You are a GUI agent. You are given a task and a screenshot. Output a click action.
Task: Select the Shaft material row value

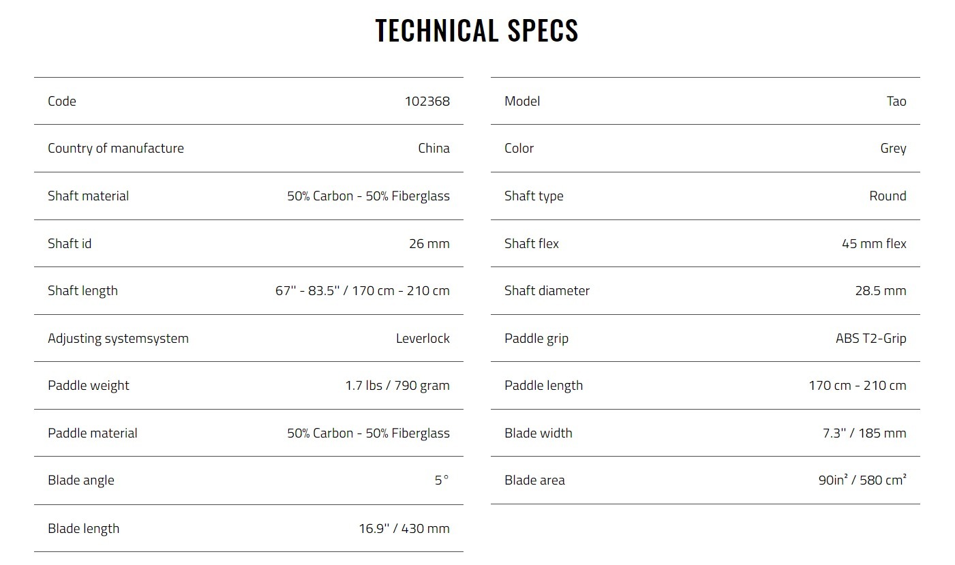(x=368, y=196)
